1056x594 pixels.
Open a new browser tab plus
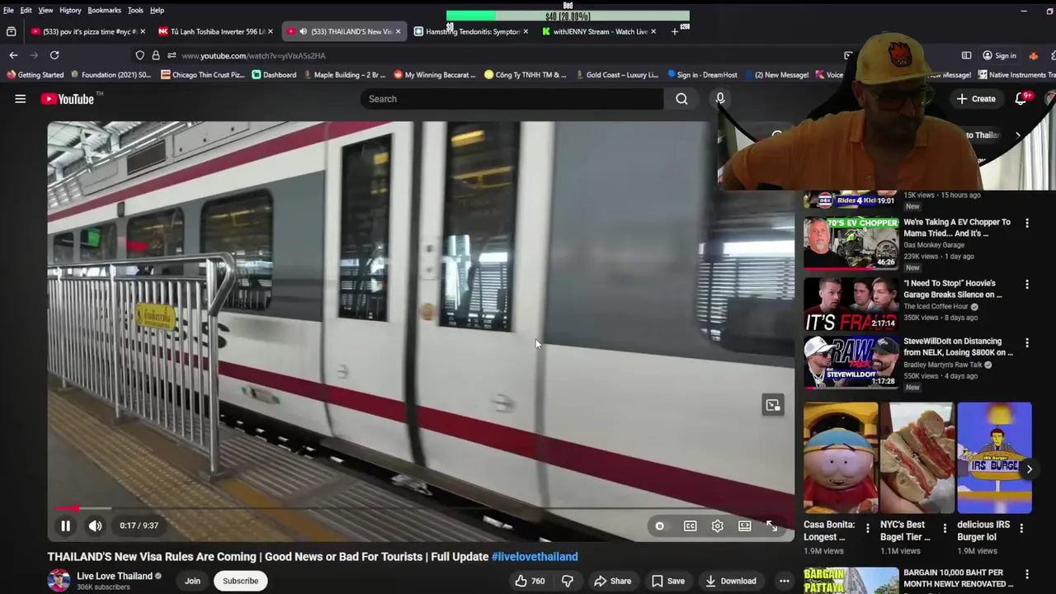[x=675, y=31]
